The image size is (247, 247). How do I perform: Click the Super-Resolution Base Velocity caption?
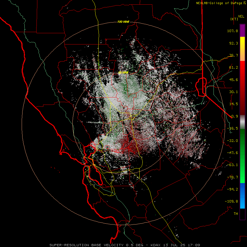coord(125,245)
